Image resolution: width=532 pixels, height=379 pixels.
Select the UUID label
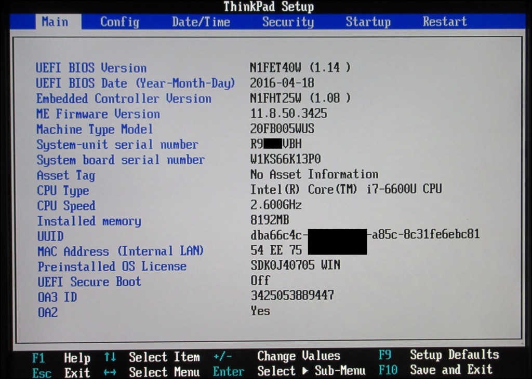(50, 236)
